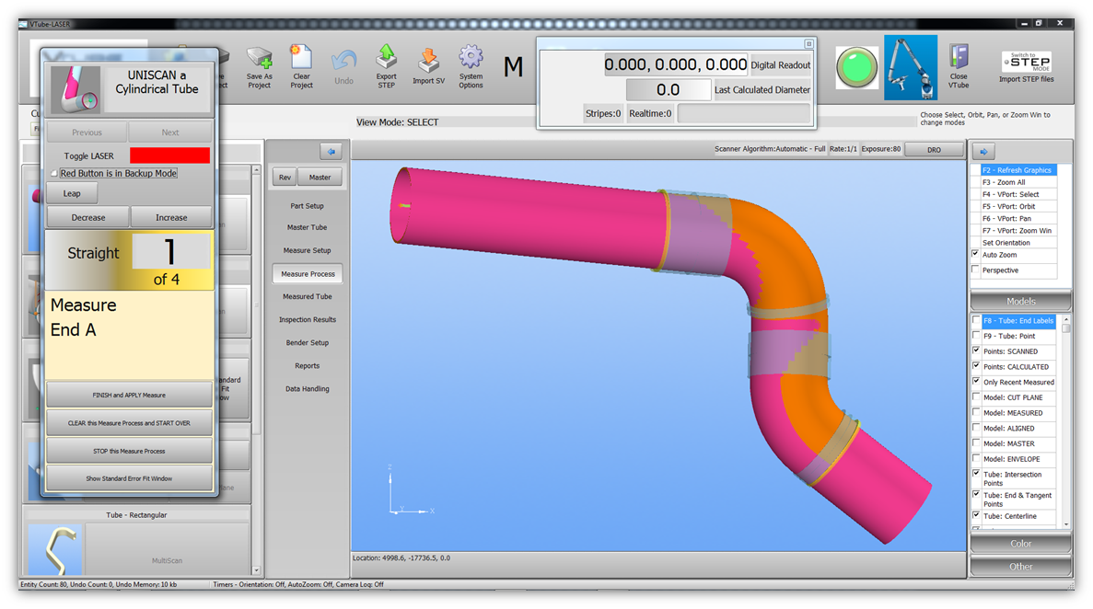Click the green status light icon

point(856,68)
